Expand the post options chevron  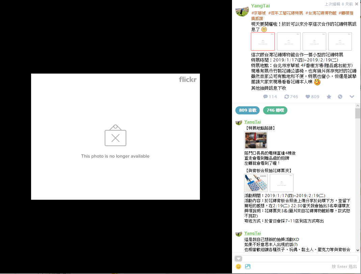pyautogui.click(x=352, y=97)
